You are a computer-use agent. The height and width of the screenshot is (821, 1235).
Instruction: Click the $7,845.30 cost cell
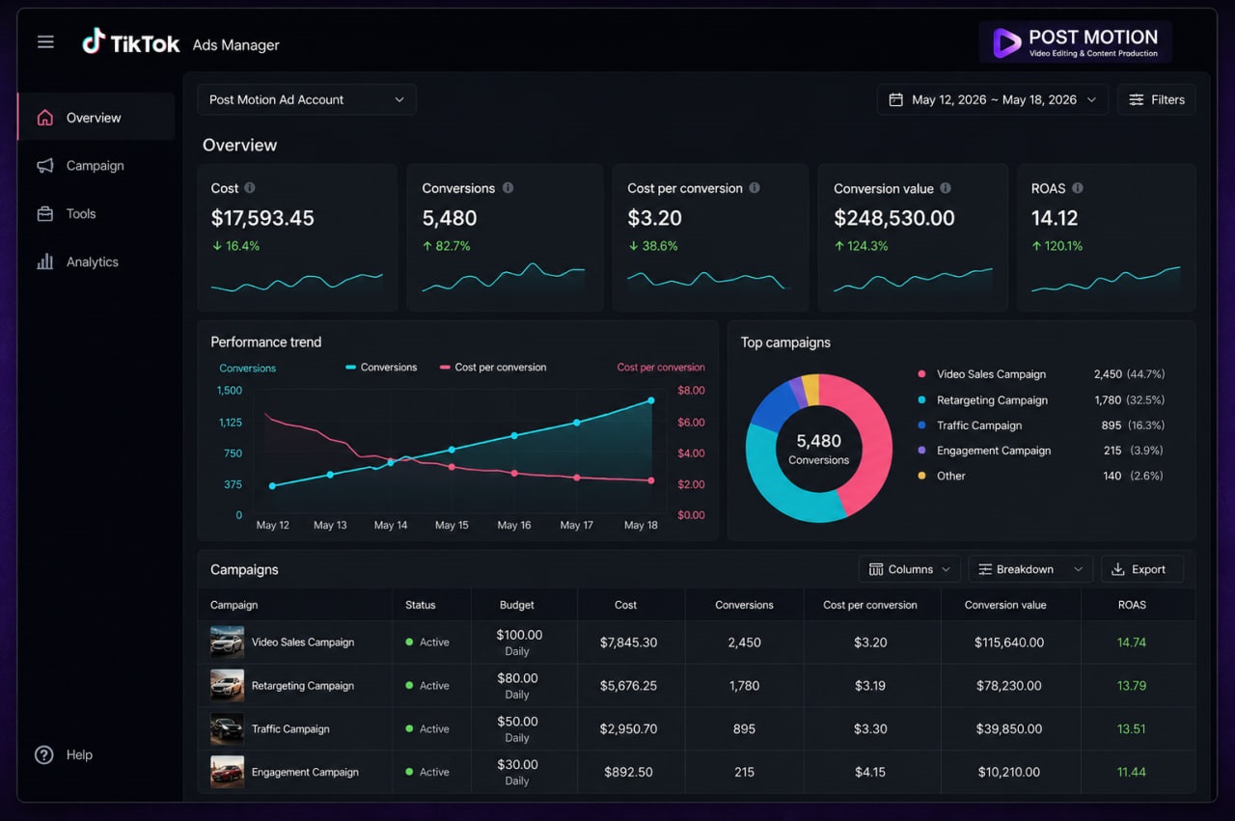tap(628, 642)
